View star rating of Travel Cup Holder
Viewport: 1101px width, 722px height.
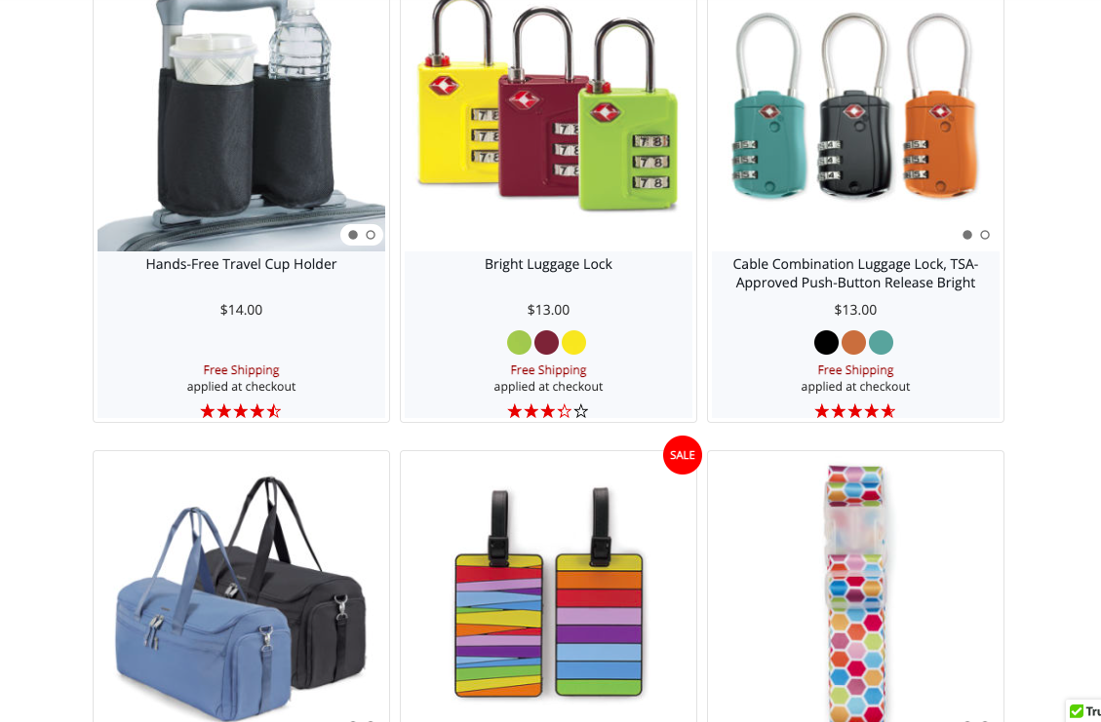(241, 411)
